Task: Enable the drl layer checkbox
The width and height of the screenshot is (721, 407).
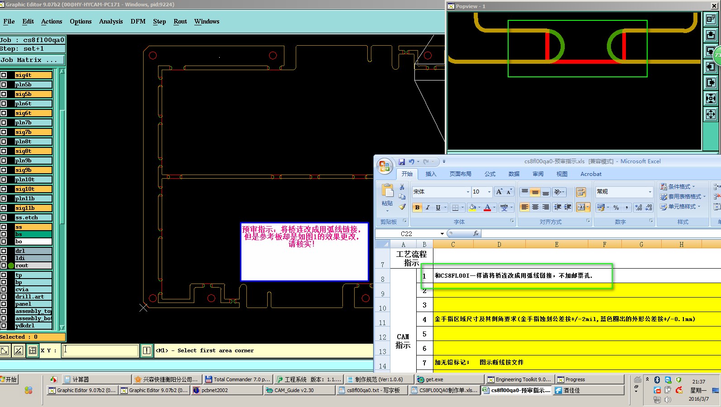Action: point(4,251)
